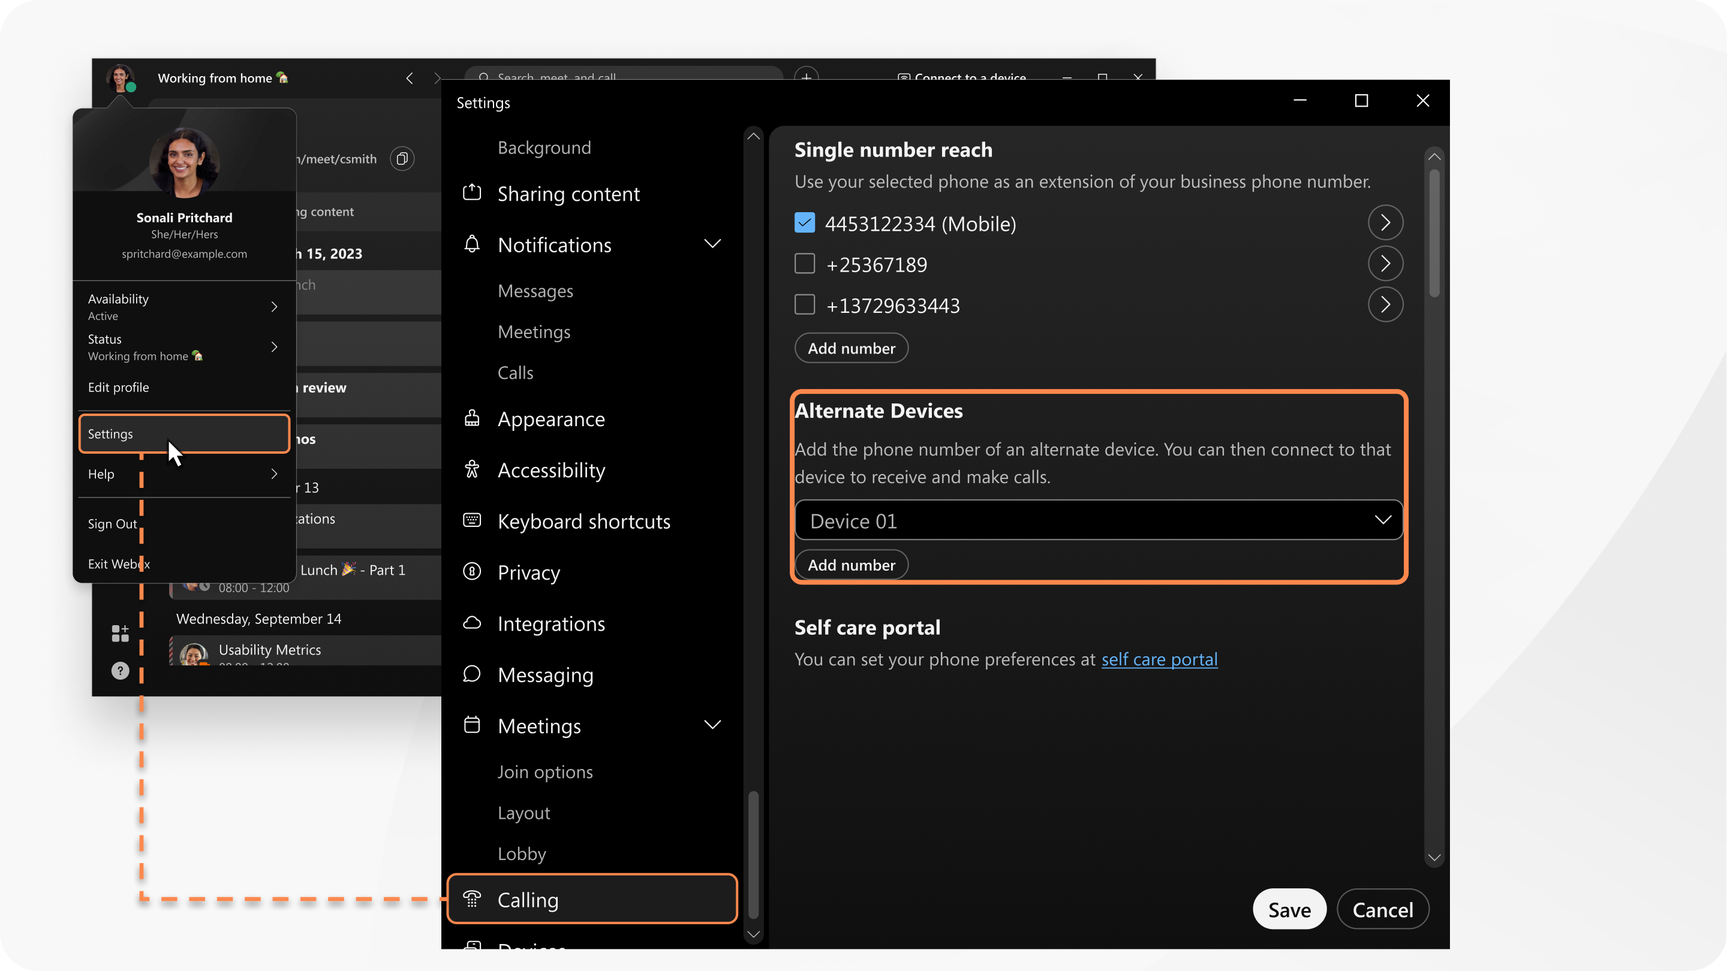This screenshot has width=1727, height=971.
Task: Enable the +13729633443 number checkbox
Action: 804,304
